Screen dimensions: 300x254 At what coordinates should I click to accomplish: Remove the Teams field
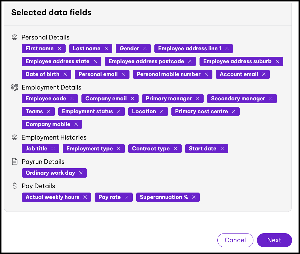[49, 111]
